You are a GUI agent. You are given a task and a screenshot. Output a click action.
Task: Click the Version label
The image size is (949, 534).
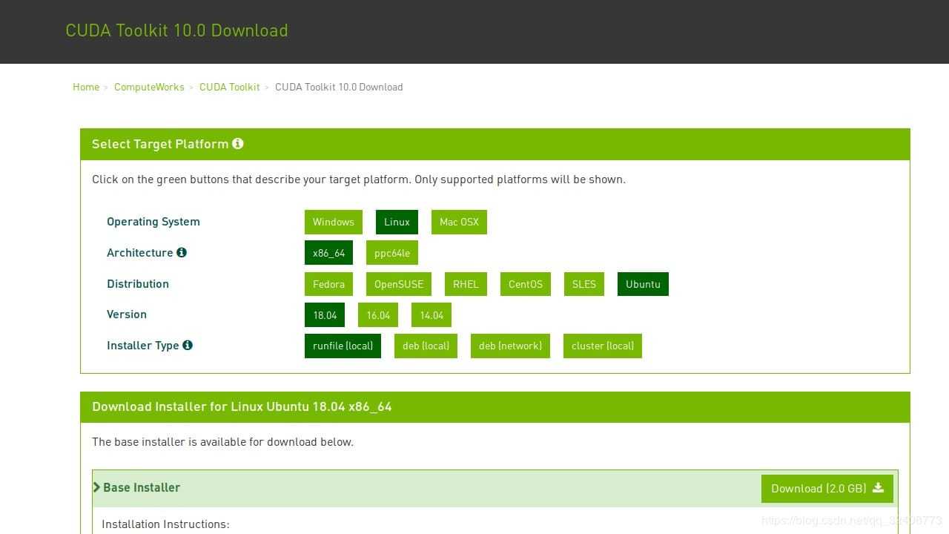[127, 314]
